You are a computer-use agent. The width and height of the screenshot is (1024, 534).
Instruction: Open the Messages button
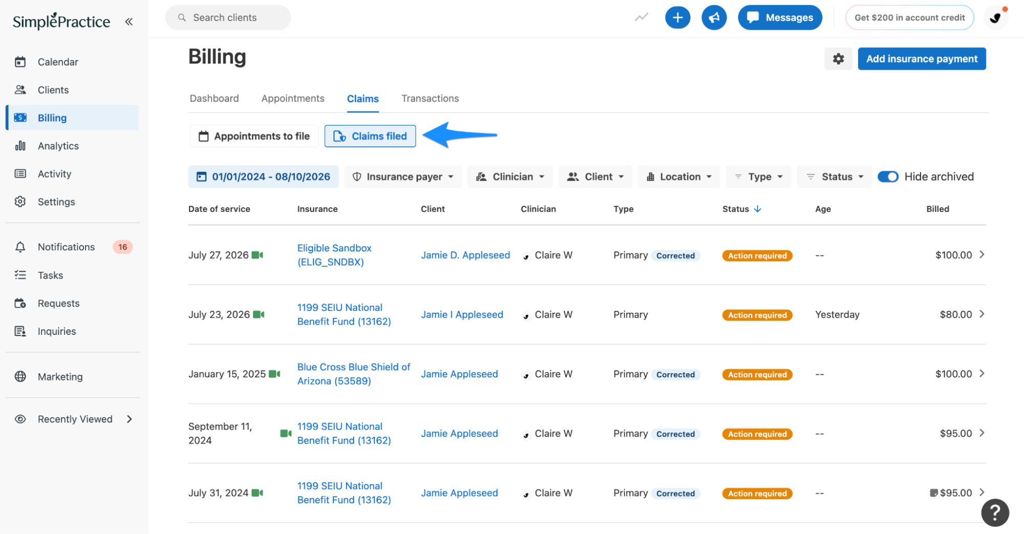pyautogui.click(x=780, y=17)
